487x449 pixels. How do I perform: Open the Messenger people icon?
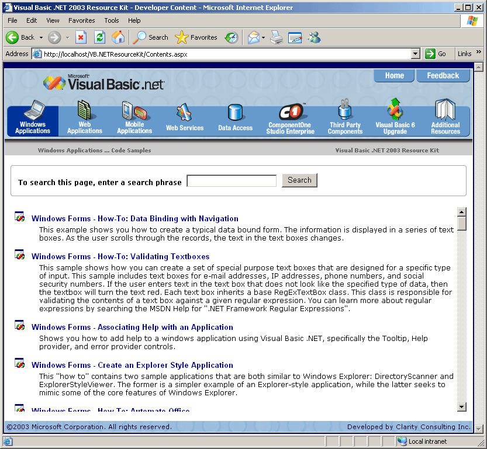tap(314, 37)
